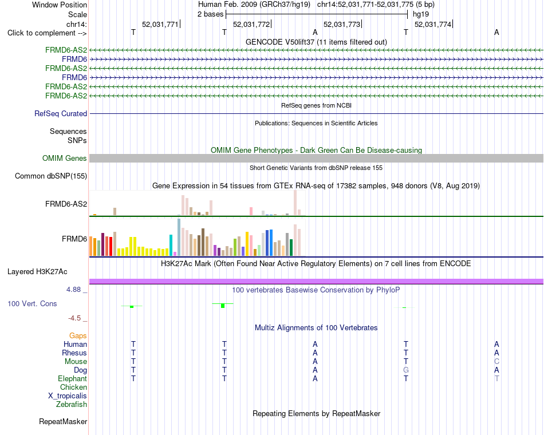The image size is (544, 435).
Task: Click the Window Position label
Action: pyautogui.click(x=60, y=5)
